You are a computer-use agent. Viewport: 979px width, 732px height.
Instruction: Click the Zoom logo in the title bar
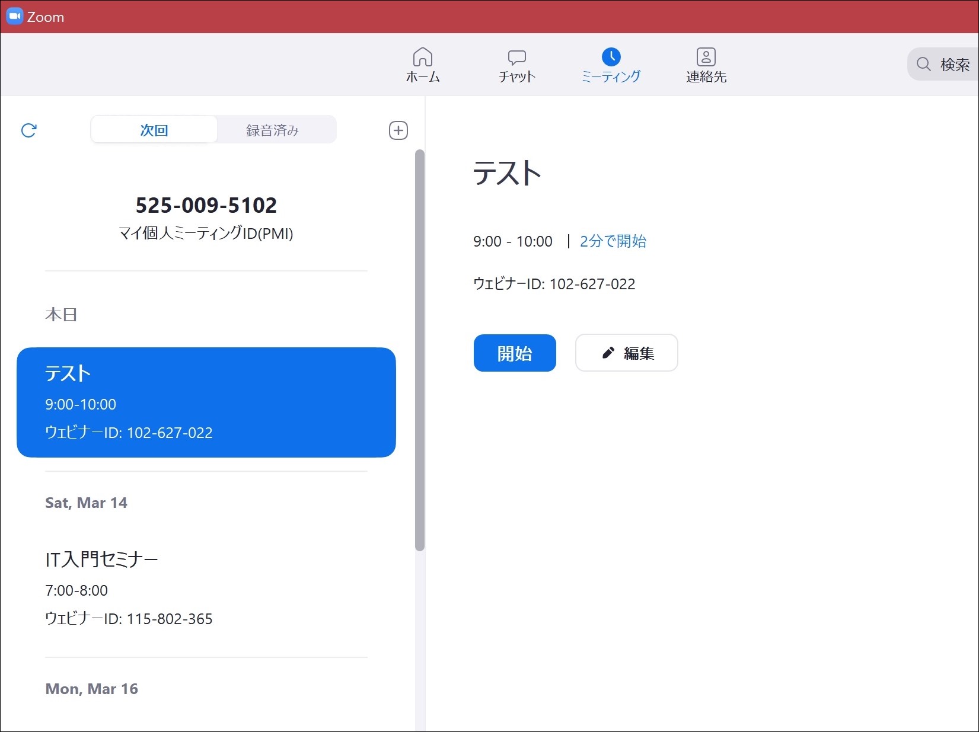pyautogui.click(x=14, y=16)
